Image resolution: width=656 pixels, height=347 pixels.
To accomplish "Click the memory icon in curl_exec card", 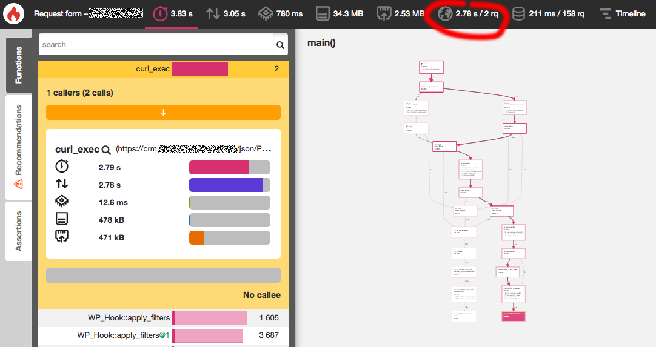I will 62,219.
